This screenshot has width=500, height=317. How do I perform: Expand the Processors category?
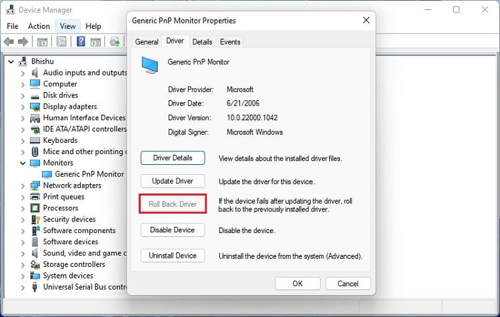click(x=23, y=208)
